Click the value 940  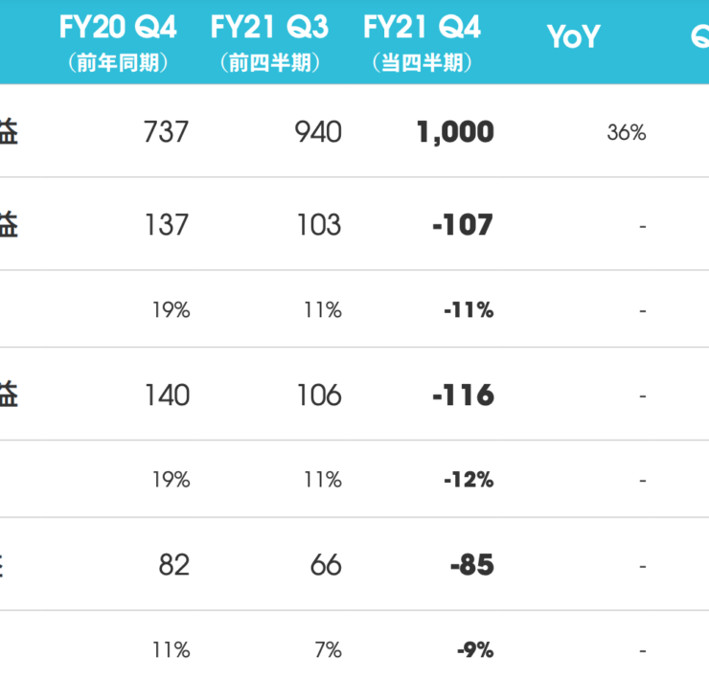(318, 132)
